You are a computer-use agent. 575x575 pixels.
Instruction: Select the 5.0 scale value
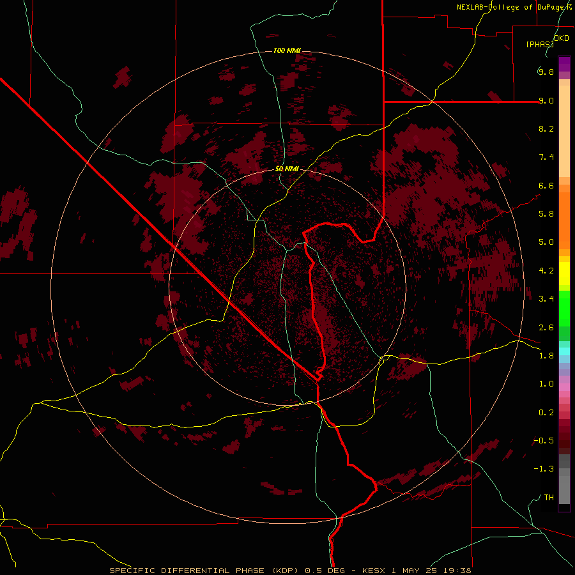[546, 242]
